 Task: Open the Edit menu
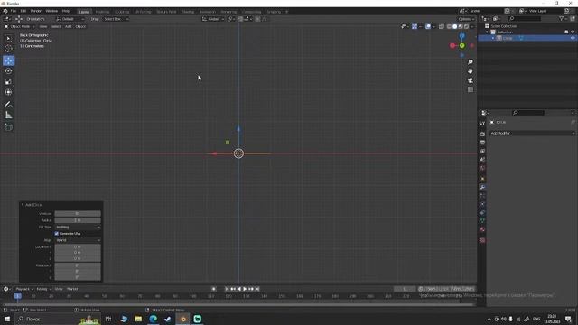click(x=23, y=11)
